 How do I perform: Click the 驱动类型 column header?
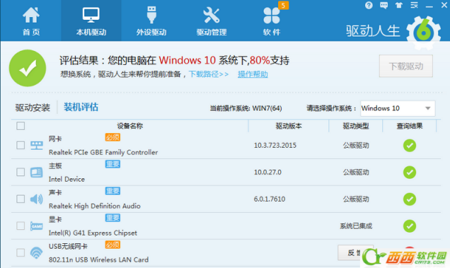(x=356, y=126)
